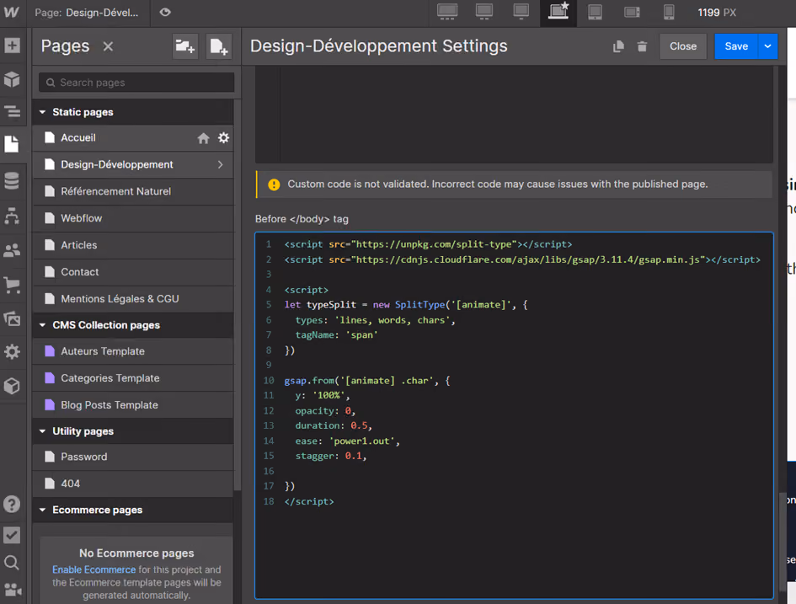
Task: Close the Pages panel with the X
Action: point(108,46)
